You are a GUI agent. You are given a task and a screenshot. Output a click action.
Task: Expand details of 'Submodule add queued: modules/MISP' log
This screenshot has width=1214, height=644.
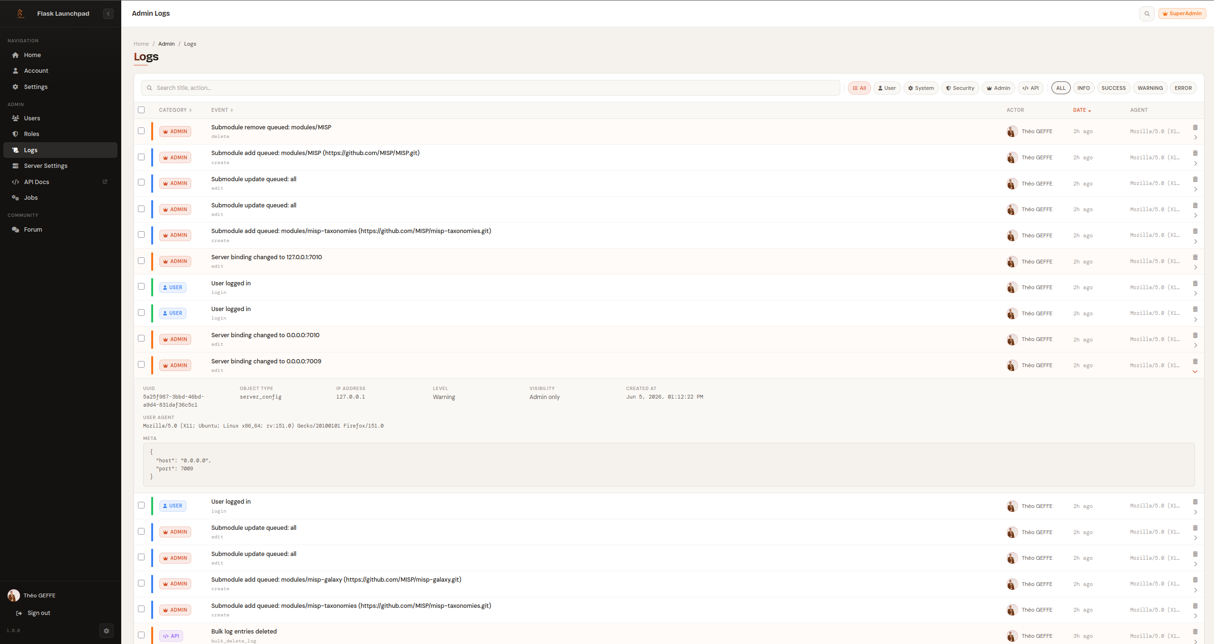point(1195,164)
